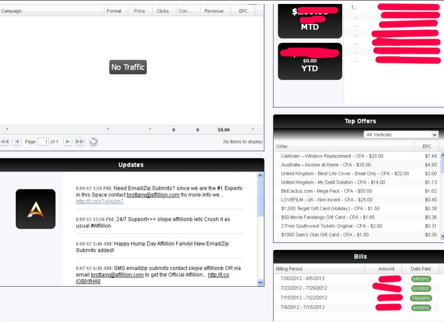The height and width of the screenshot is (322, 444).
Task: Sort by Campaign column header
Action: pos(52,11)
